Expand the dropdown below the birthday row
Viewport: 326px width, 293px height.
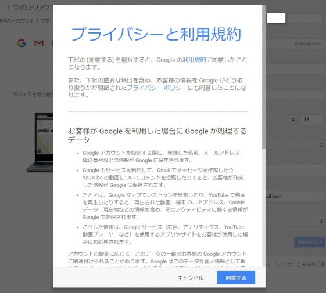(x=295, y=145)
